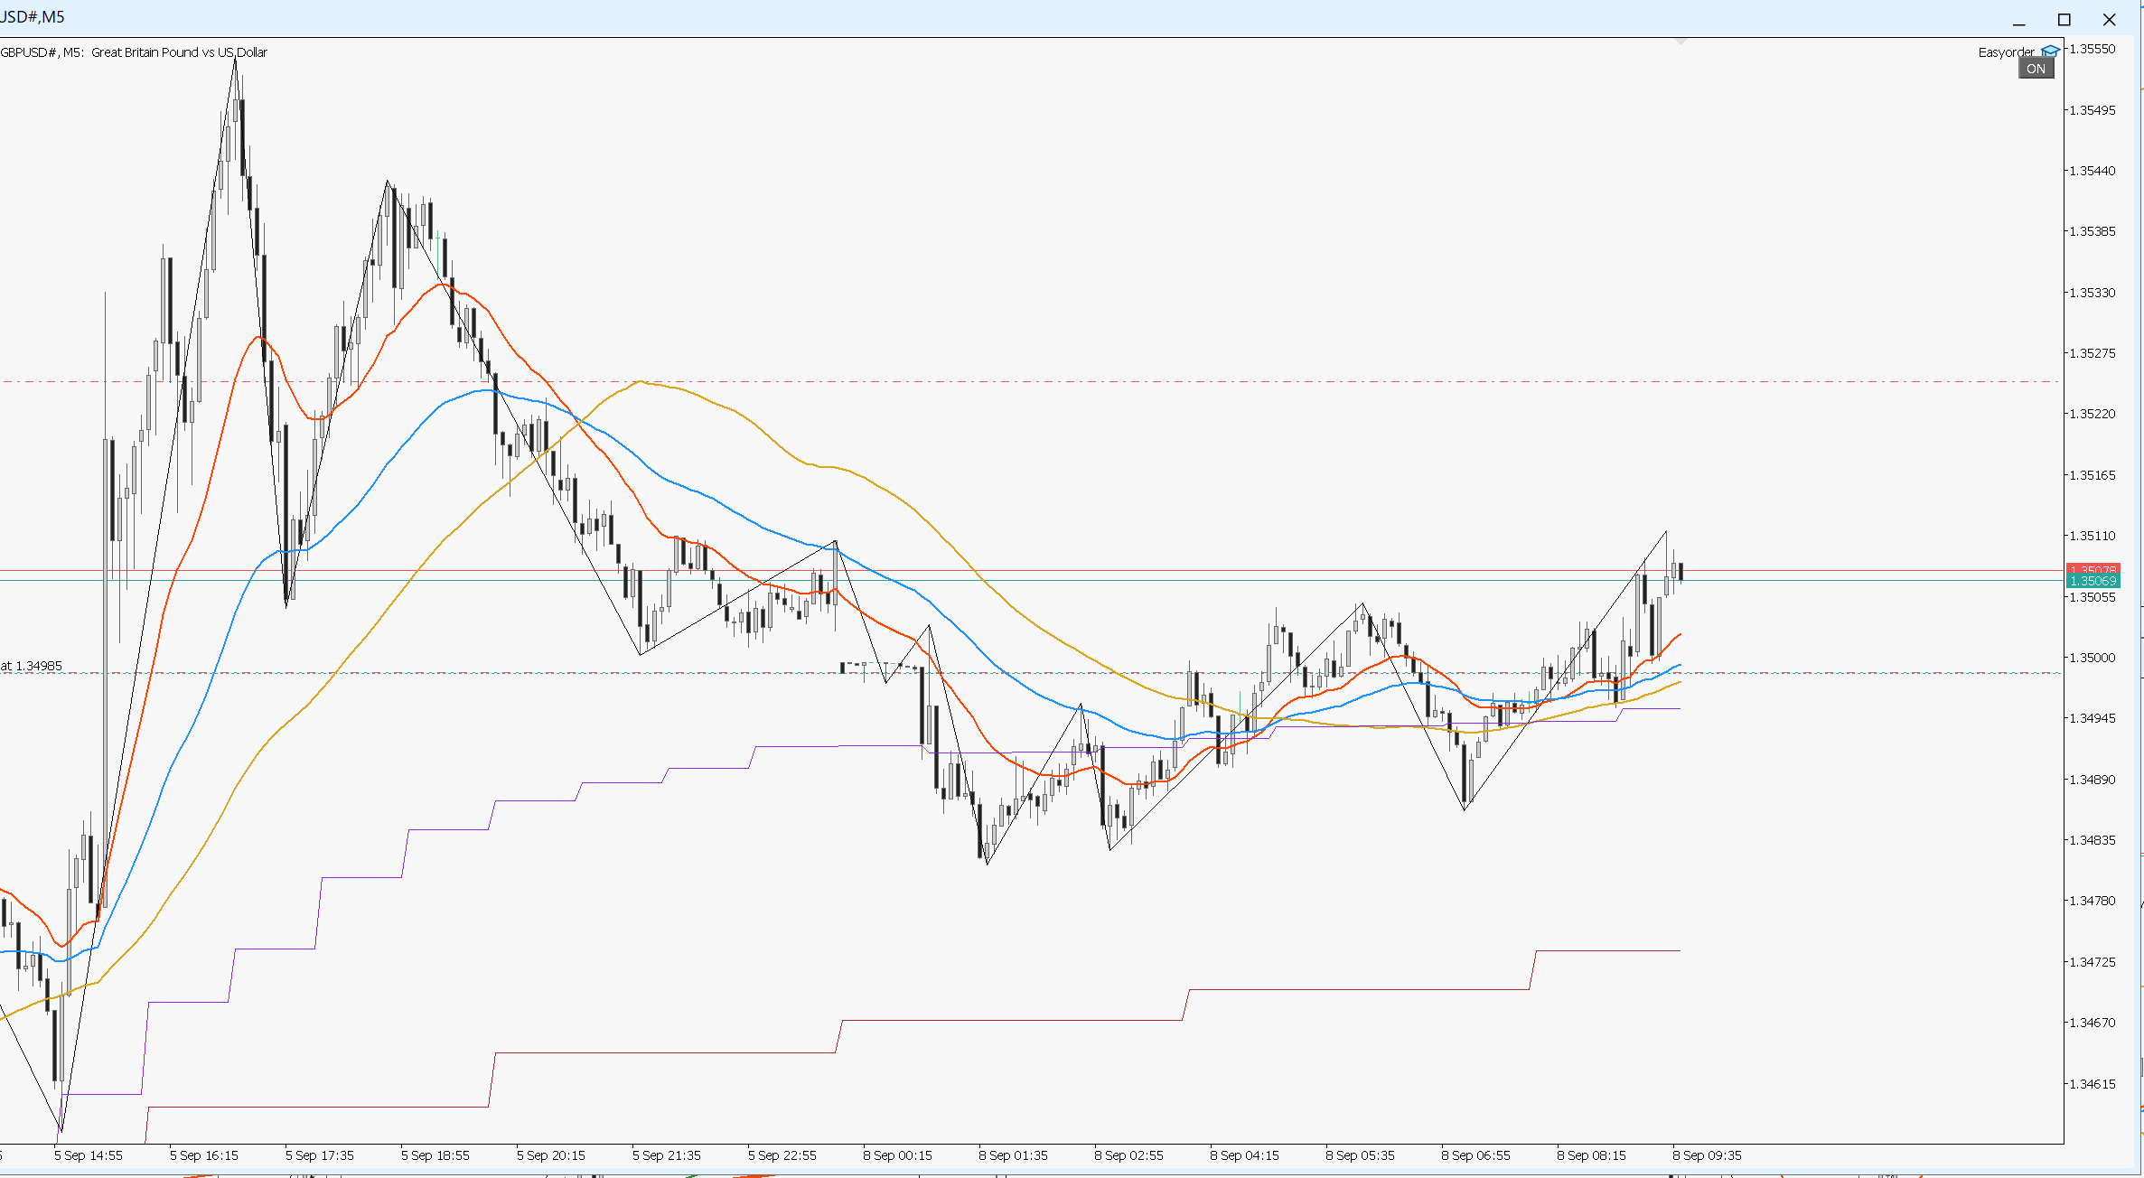
Task: Click the 5 Sep 20:15 time label
Action: 550,1155
